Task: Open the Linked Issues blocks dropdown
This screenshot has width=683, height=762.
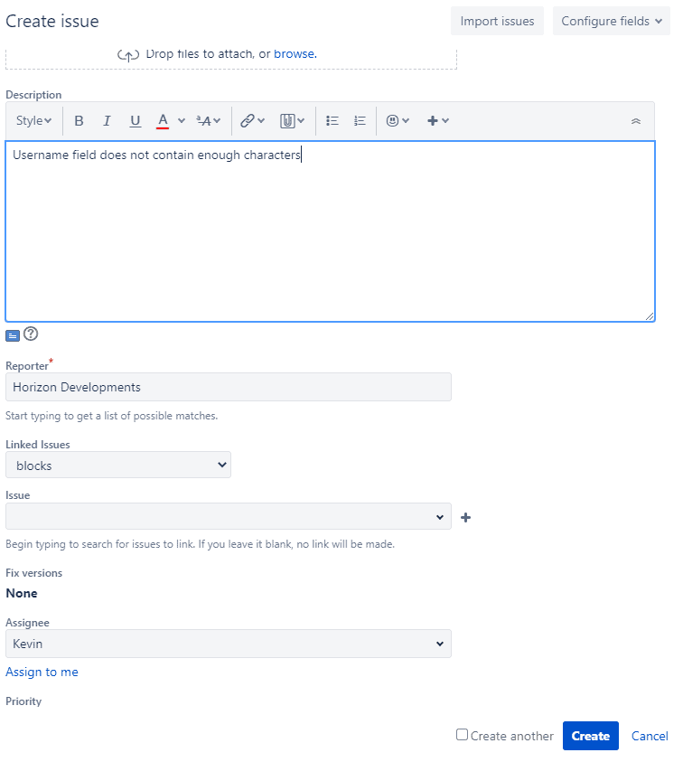Action: 118,464
